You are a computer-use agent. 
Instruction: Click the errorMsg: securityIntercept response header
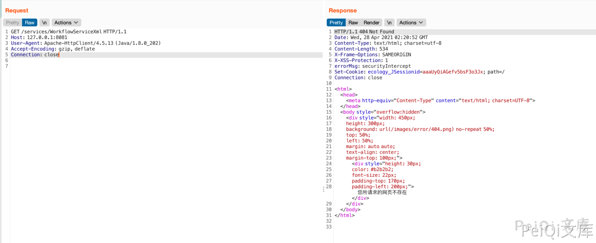click(x=372, y=66)
